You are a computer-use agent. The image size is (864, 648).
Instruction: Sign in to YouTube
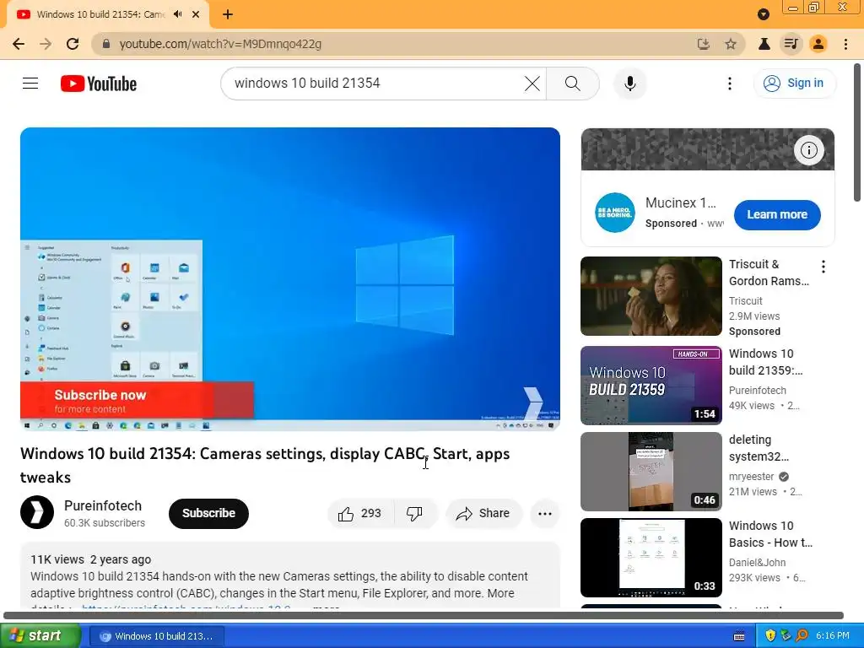tap(794, 84)
